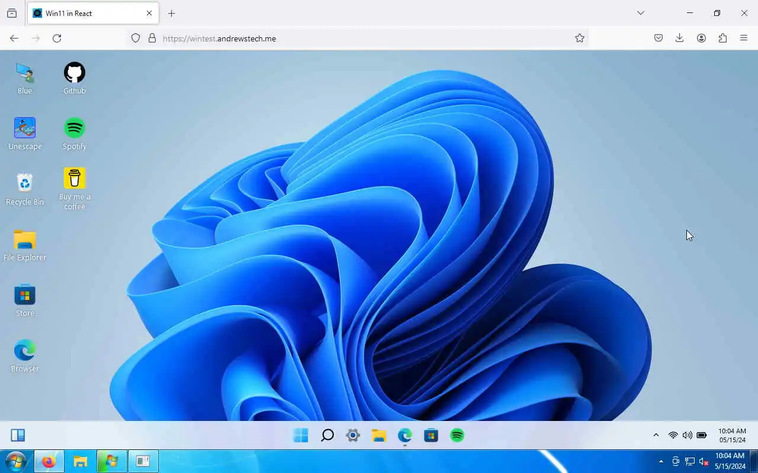Open the Win11 widgets panel icon
Image resolution: width=758 pixels, height=473 pixels.
[x=18, y=436]
